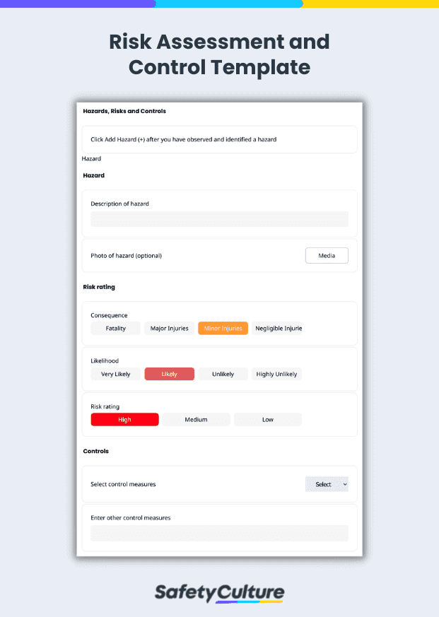
Task: Click the Hazards, Risks and Controls header
Action: (x=124, y=111)
